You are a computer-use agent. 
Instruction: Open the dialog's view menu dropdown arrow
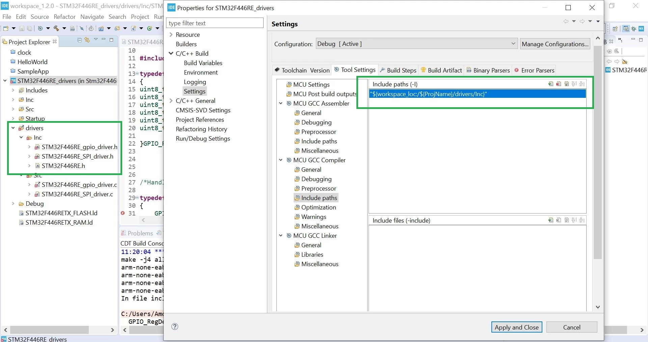tap(598, 21)
